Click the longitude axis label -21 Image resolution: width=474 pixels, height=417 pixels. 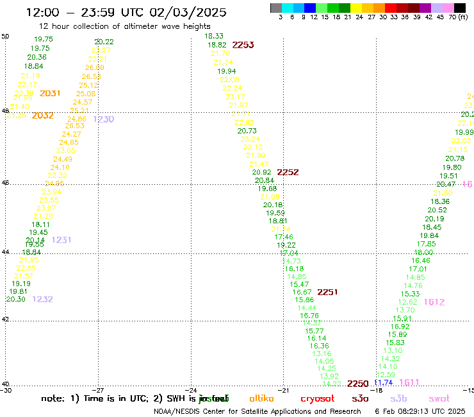point(284,391)
